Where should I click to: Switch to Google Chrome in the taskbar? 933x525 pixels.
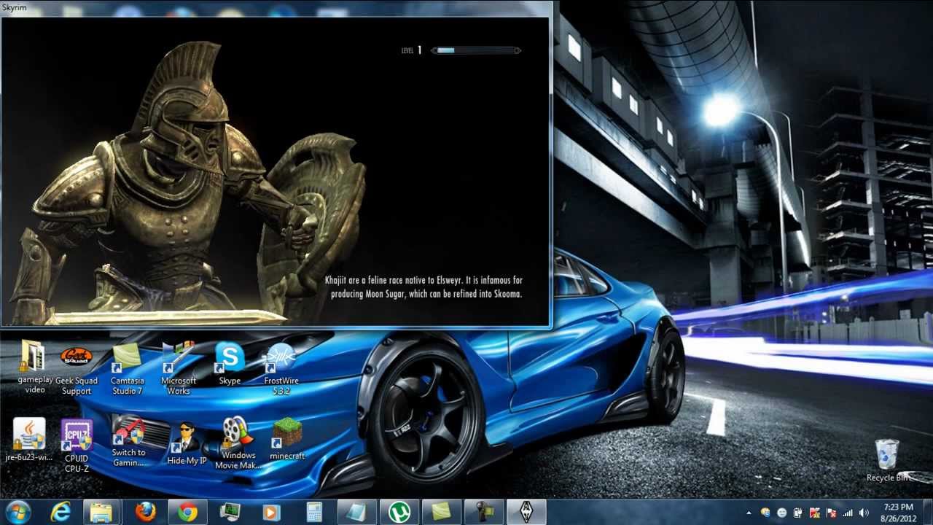(187, 512)
